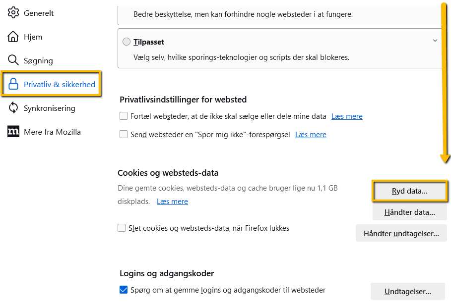This screenshot has height=302, width=451.
Task: Expand the Tilpasset blocking options chevron
Action: 435,41
